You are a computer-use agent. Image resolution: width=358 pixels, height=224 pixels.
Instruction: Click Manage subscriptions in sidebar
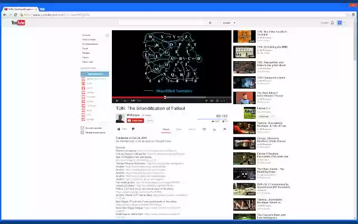93,133
